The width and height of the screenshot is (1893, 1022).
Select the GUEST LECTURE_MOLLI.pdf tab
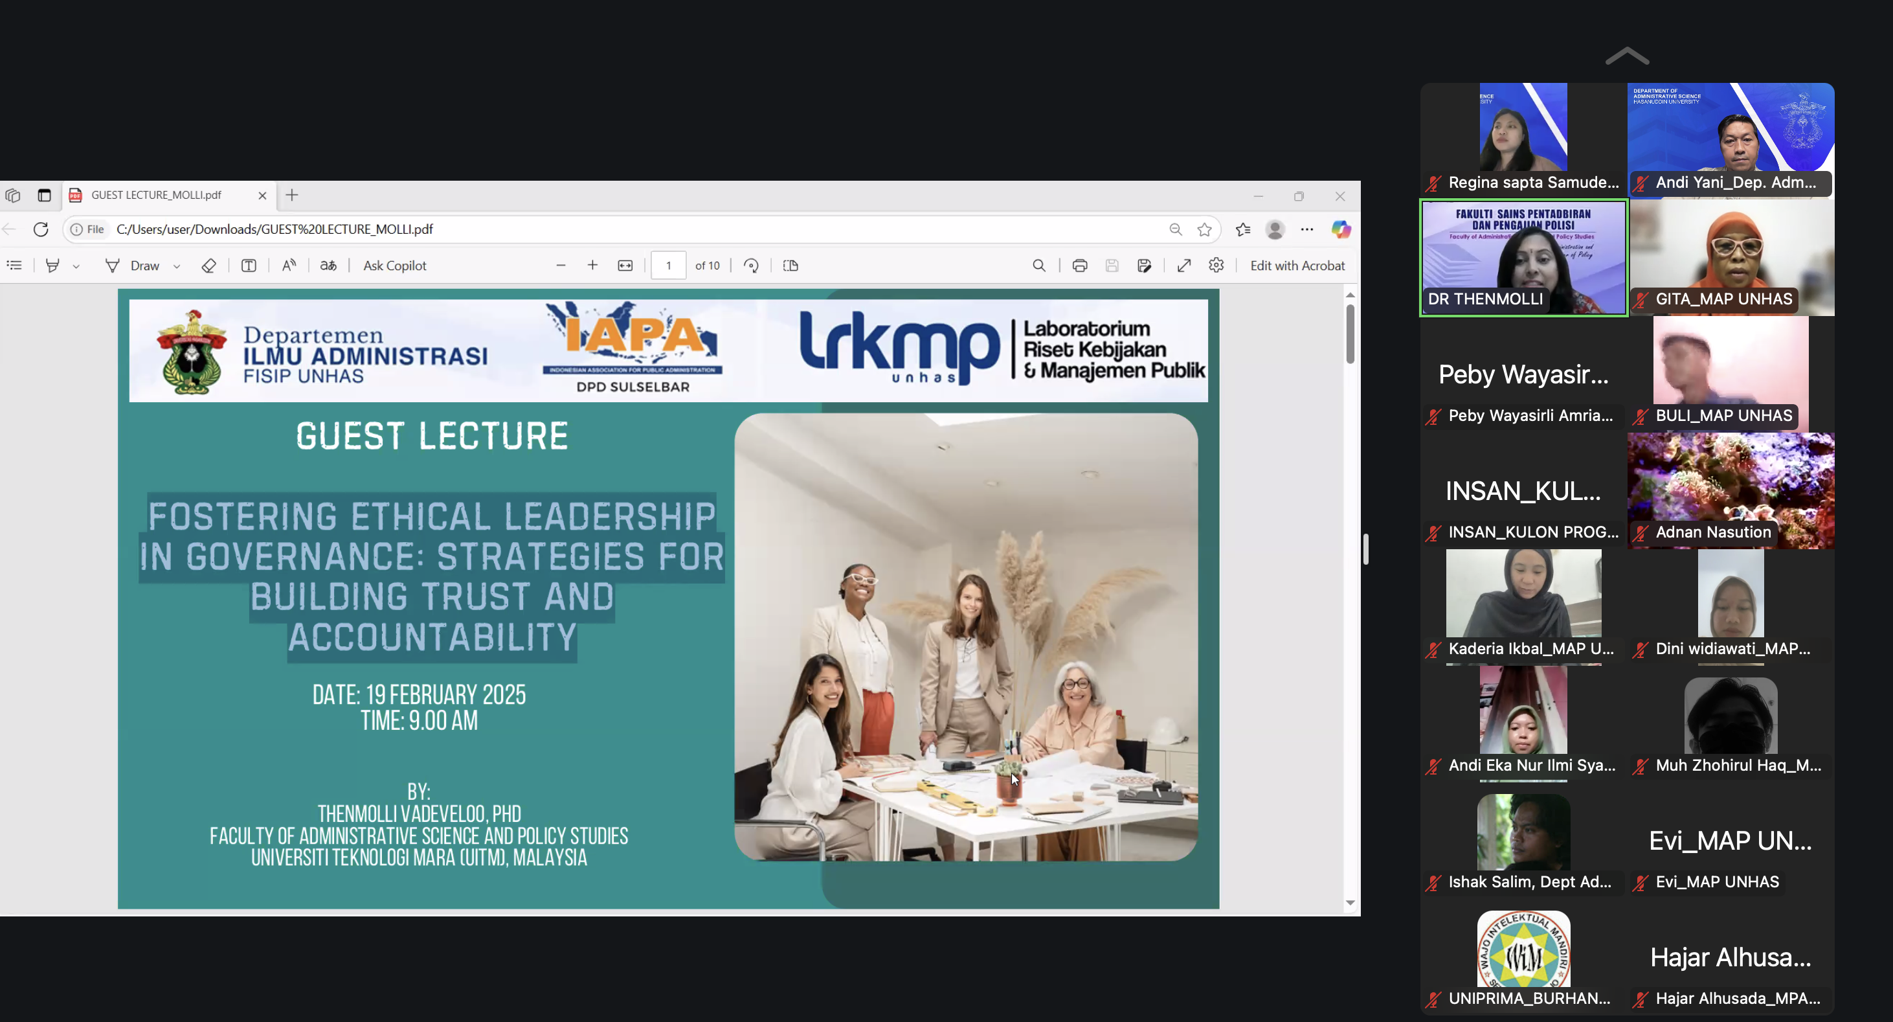coord(156,195)
